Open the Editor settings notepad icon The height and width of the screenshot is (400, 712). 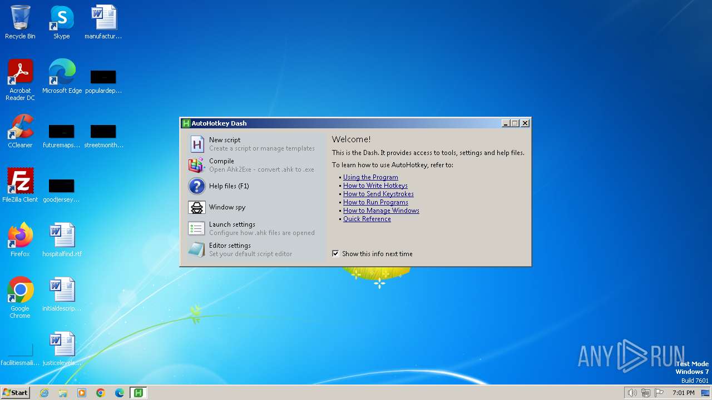point(197,249)
